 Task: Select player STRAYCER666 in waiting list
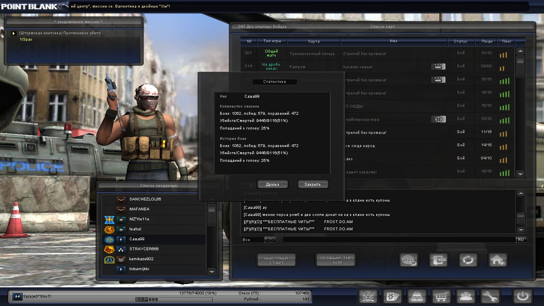[154, 249]
